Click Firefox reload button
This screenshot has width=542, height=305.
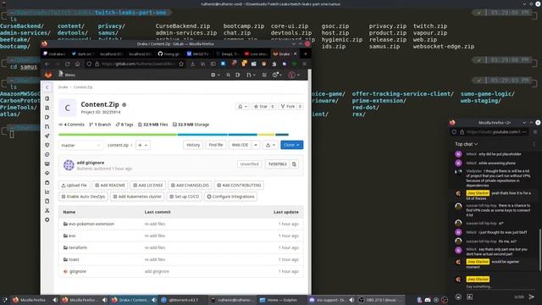(68, 64)
